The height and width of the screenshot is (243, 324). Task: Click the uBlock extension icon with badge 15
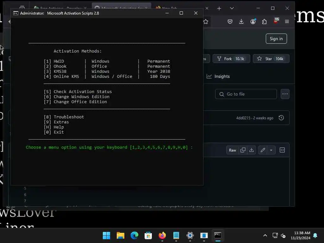point(276,21)
